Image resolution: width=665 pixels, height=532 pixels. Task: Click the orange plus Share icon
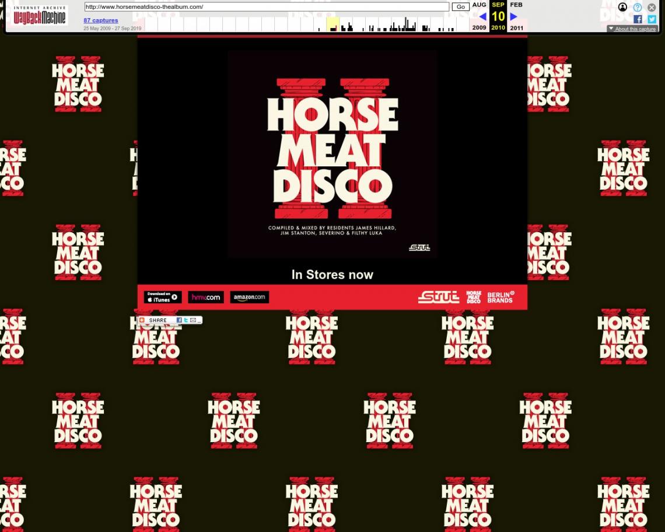[142, 320]
